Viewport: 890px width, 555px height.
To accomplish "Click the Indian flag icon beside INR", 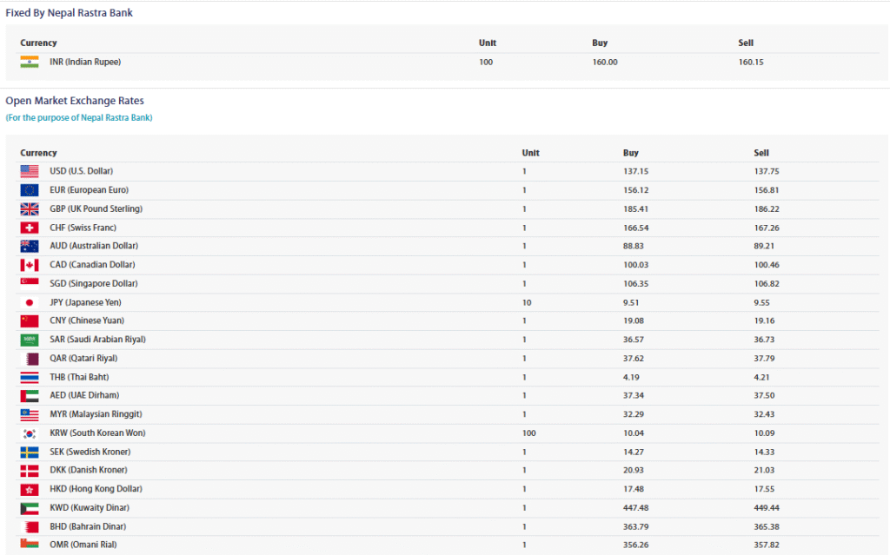I will [30, 62].
